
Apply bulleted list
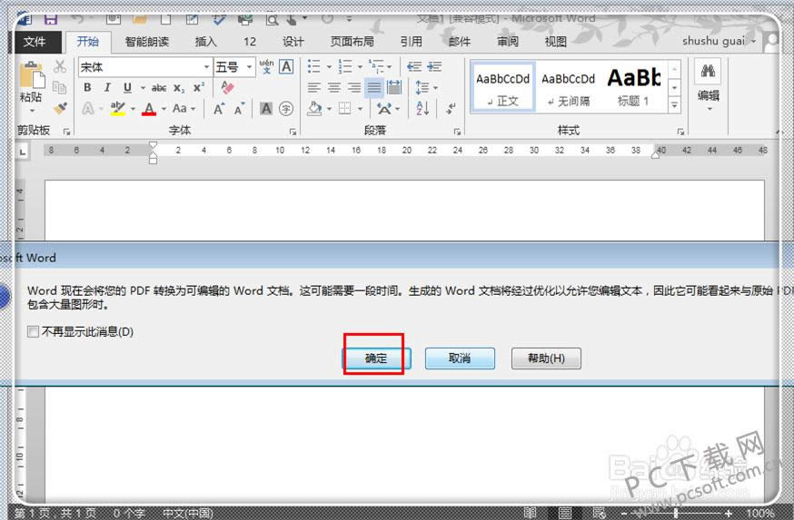314,66
